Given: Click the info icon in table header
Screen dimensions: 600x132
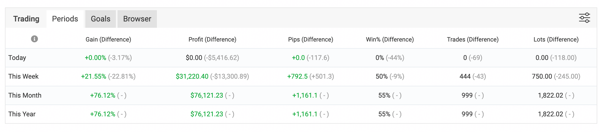Looking at the screenshot, I should (x=34, y=39).
